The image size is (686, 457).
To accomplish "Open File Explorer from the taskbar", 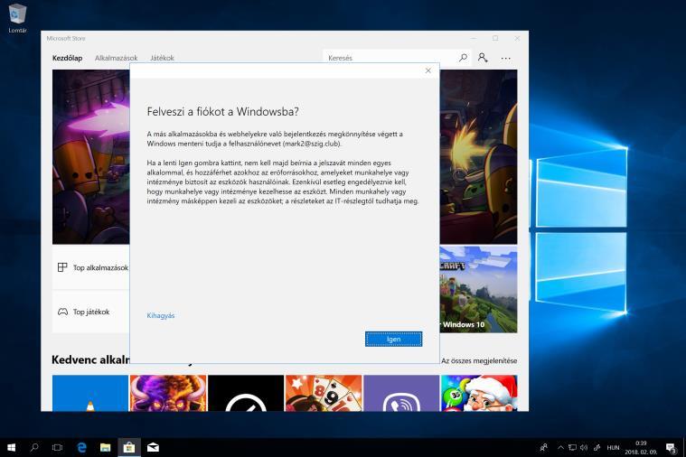I will click(106, 447).
